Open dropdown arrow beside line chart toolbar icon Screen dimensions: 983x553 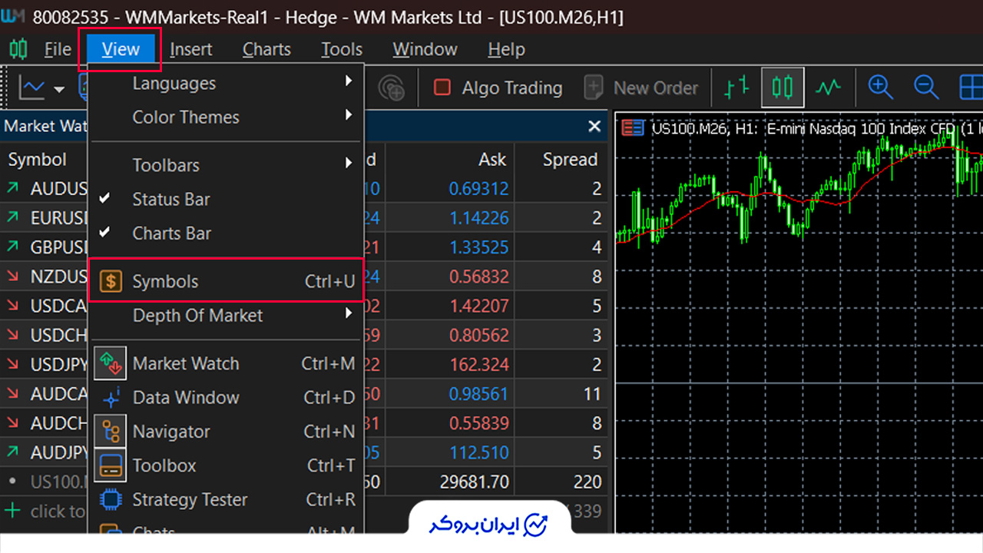(59, 89)
